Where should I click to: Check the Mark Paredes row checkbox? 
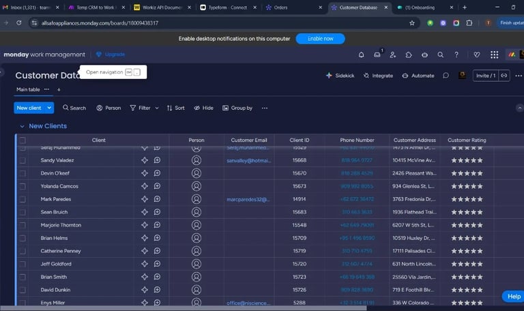[23, 199]
